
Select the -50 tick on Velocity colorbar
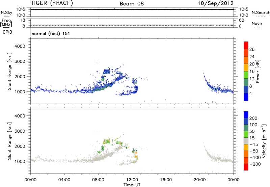point(254,151)
